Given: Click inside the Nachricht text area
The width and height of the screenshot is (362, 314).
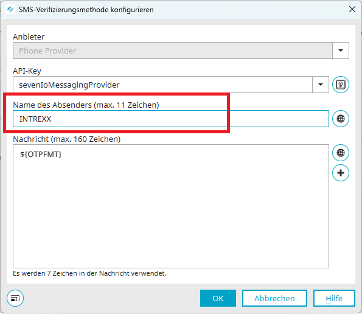Looking at the screenshot, I should click(171, 206).
